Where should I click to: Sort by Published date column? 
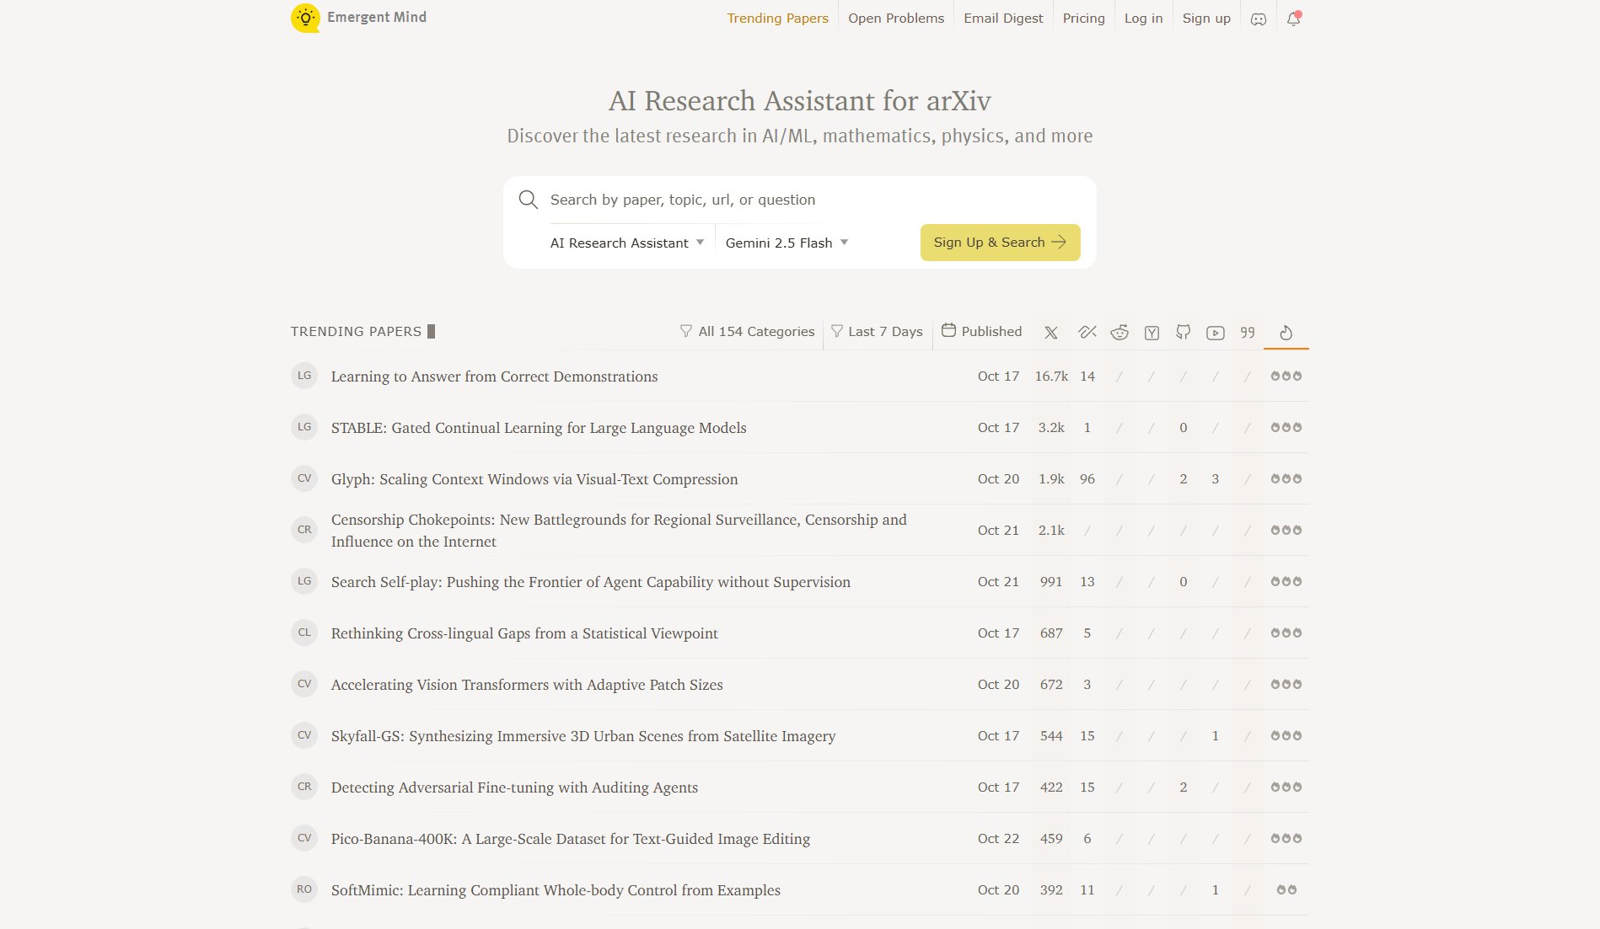[x=981, y=332]
